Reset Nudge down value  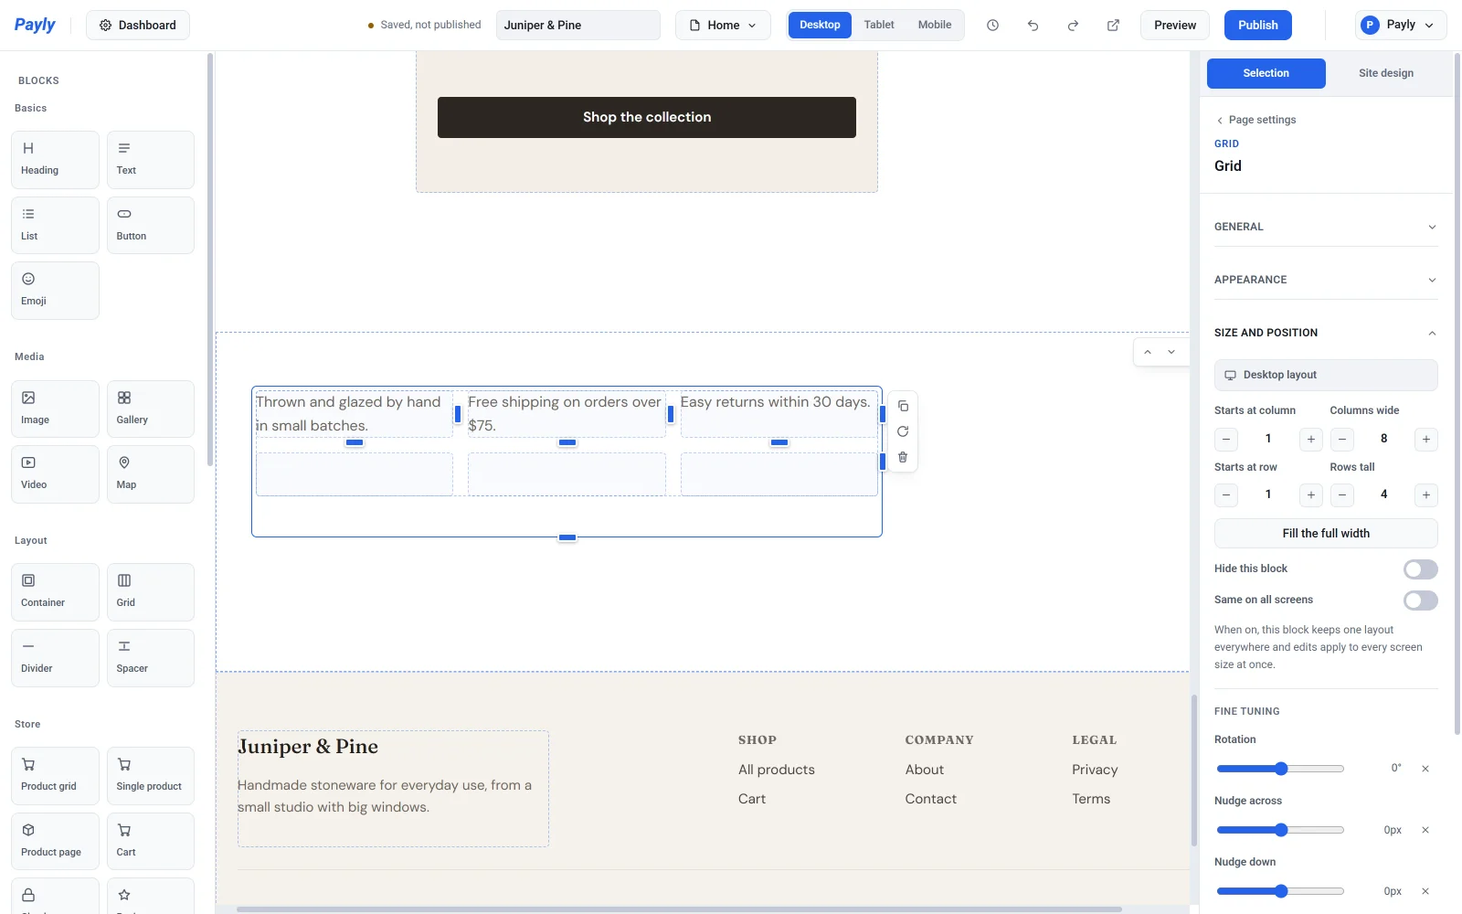click(x=1425, y=891)
